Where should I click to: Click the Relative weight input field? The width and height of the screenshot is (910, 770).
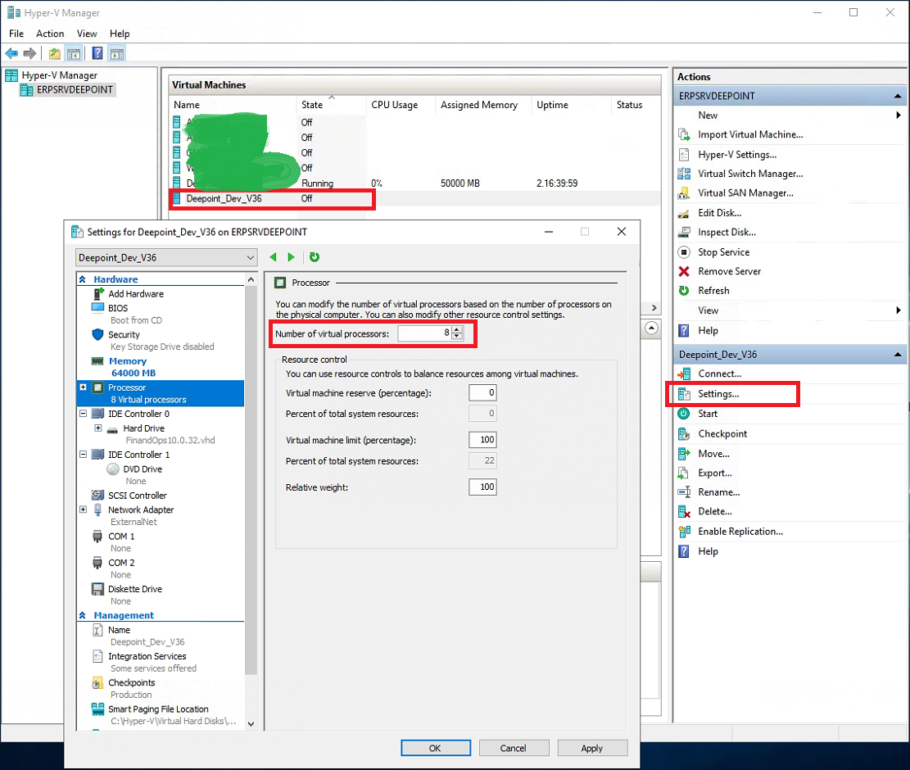pos(482,487)
